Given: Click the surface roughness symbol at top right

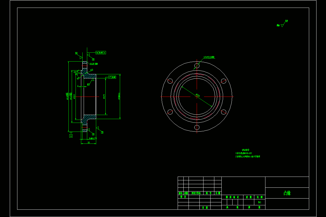Looking at the screenshot, I should tap(282, 24).
